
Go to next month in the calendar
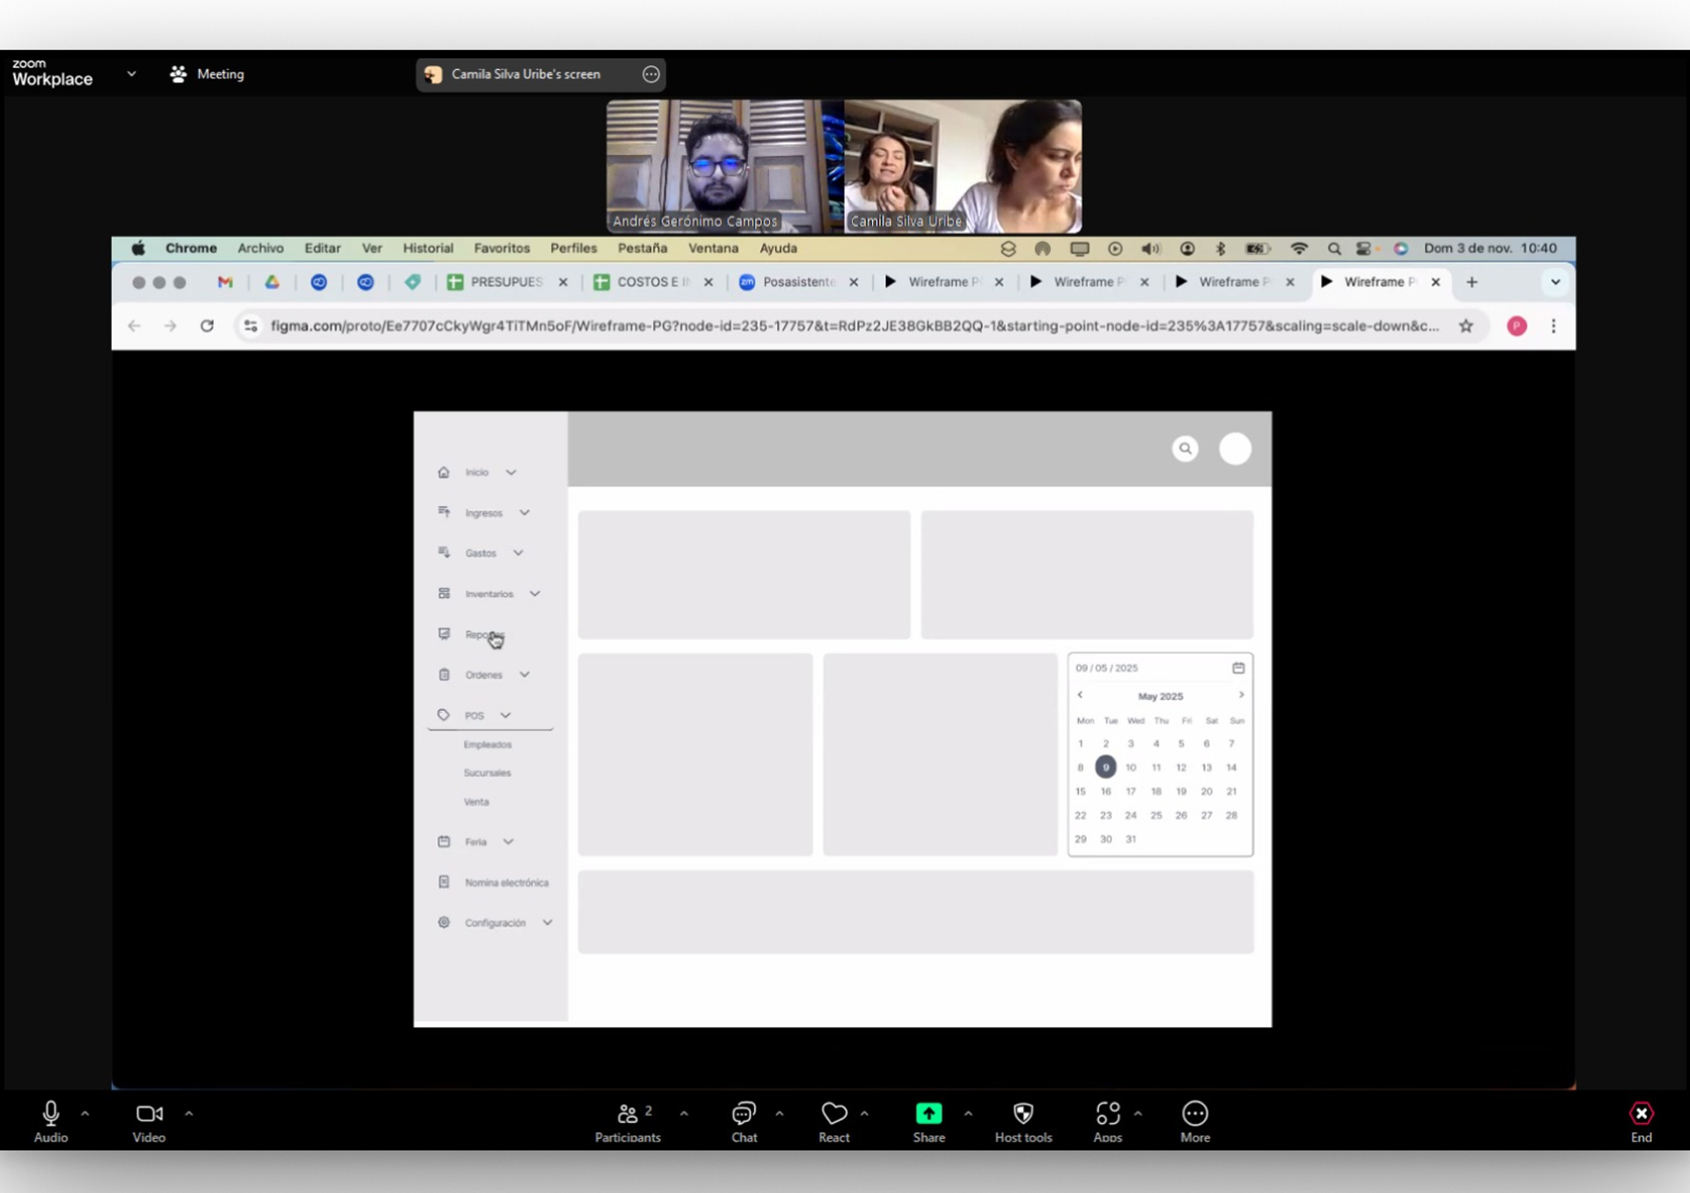point(1240,695)
